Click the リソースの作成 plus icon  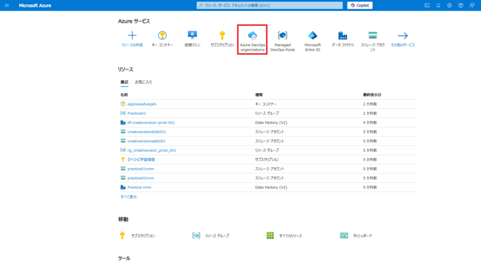(132, 35)
